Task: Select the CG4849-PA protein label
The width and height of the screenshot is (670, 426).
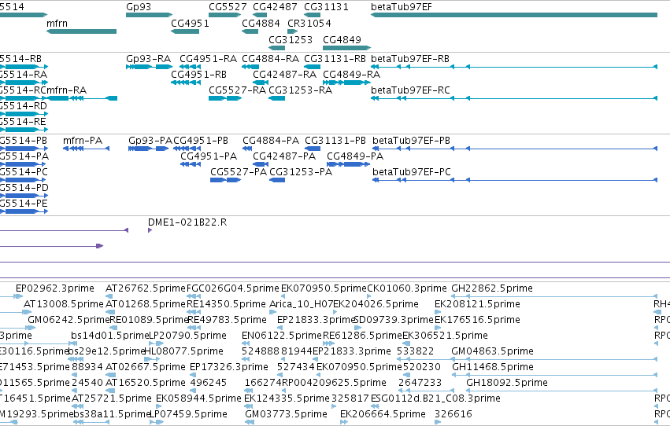Action: pyautogui.click(x=355, y=156)
